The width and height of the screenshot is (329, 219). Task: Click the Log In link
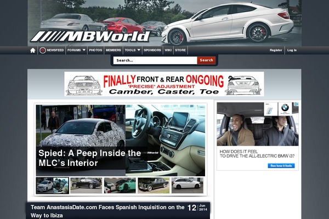[x=292, y=50]
